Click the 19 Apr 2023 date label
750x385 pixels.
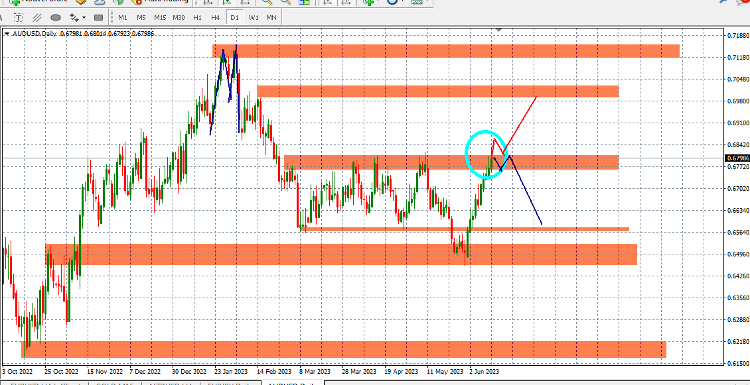click(401, 371)
